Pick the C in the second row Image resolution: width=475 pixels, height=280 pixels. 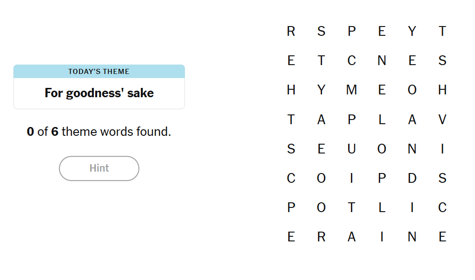(x=351, y=60)
